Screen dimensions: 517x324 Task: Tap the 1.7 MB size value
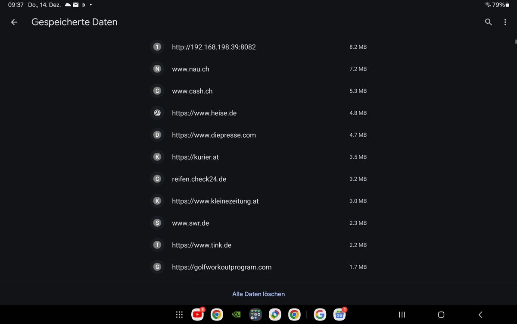click(x=358, y=267)
